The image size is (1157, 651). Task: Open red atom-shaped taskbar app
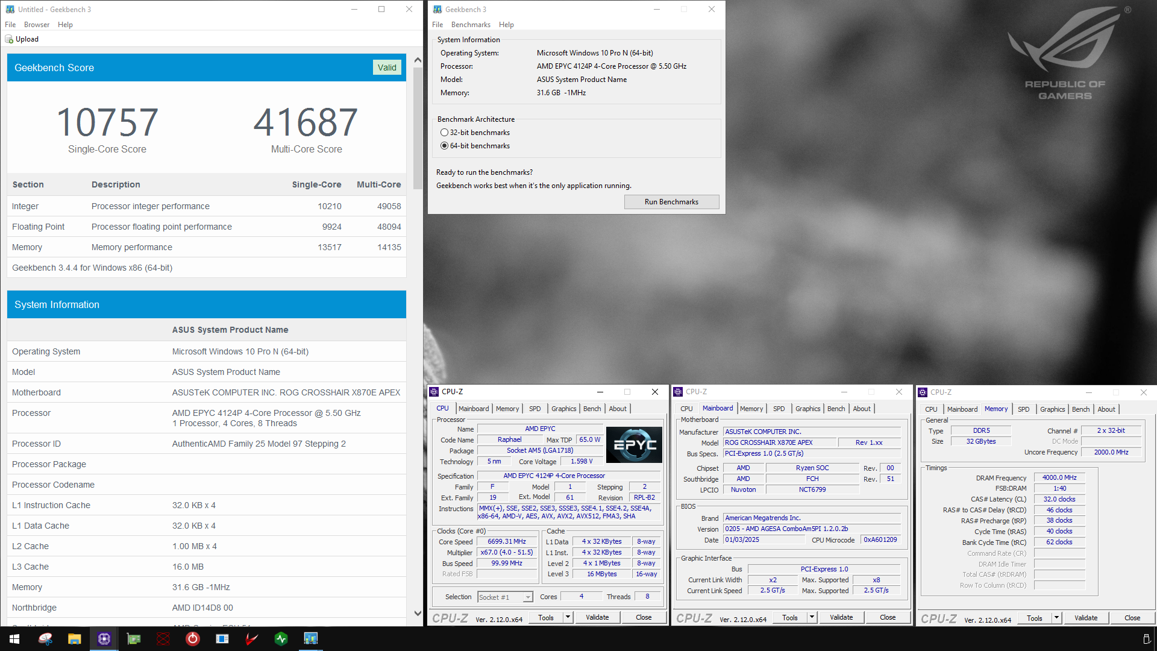click(x=163, y=639)
